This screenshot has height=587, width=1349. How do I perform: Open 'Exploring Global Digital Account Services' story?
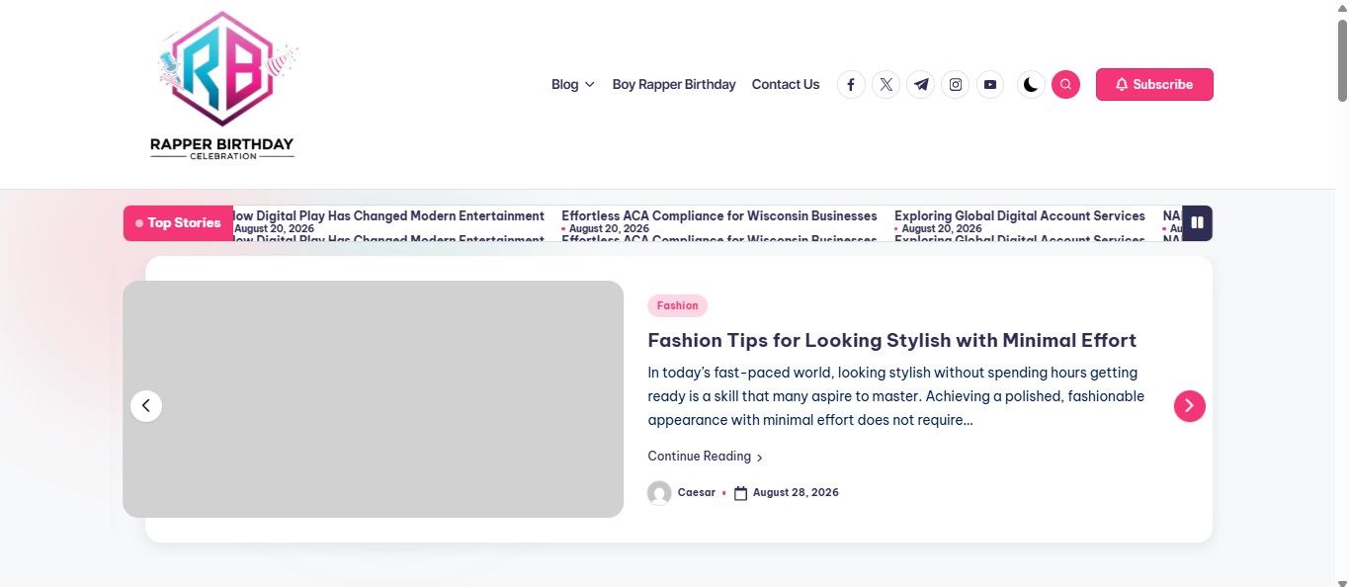[1020, 216]
